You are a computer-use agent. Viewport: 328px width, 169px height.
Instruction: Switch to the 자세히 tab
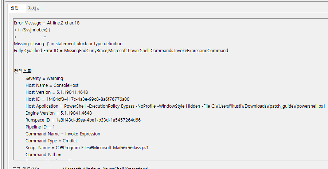(34, 9)
